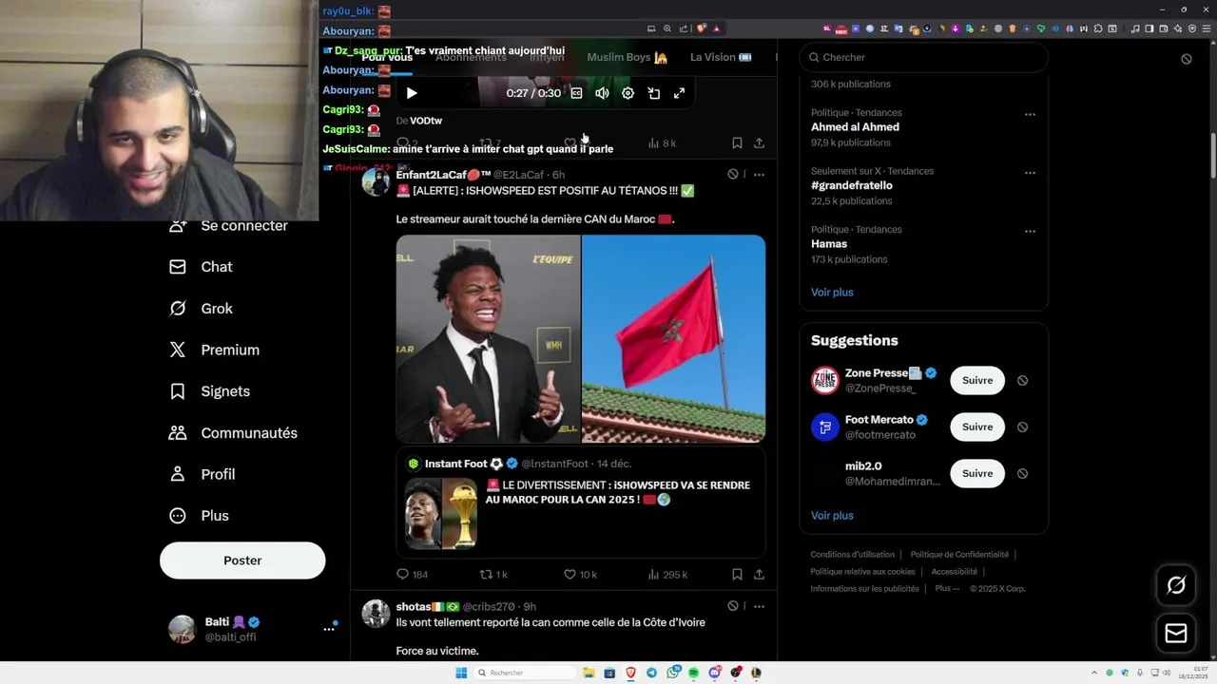This screenshot has width=1217, height=684.
Task: Follow Foot Mercato
Action: [977, 427]
